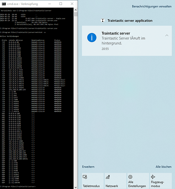Open Tabletmodus quick action tile
Viewport: 175px width, 189px height.
coord(93,181)
